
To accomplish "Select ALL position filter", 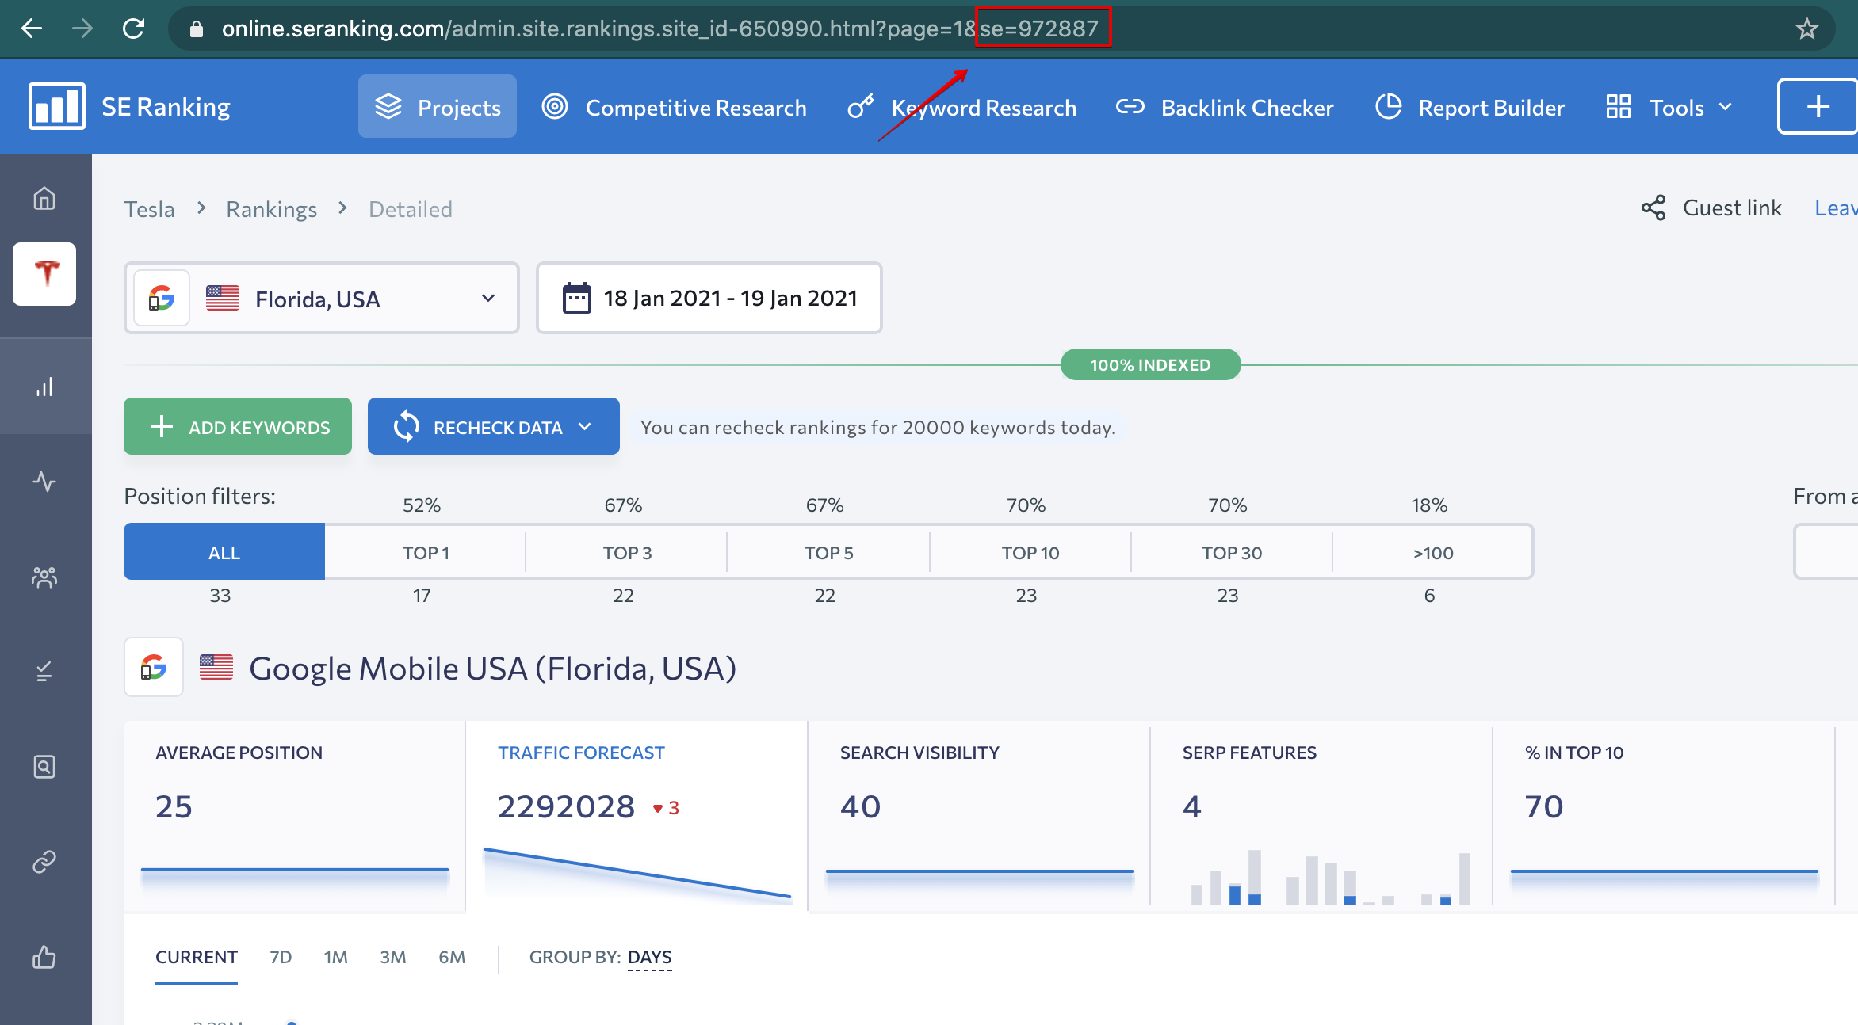I will pyautogui.click(x=224, y=552).
